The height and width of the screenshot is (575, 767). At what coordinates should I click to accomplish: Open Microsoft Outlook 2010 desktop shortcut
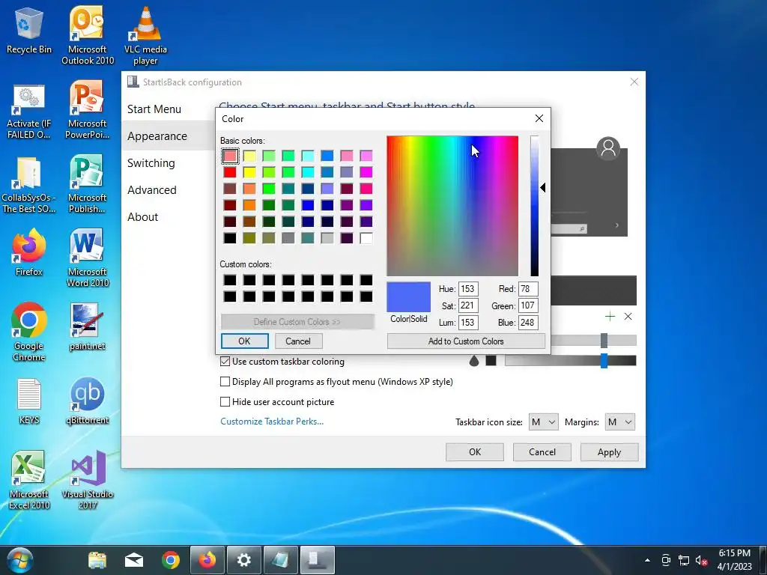click(x=88, y=35)
